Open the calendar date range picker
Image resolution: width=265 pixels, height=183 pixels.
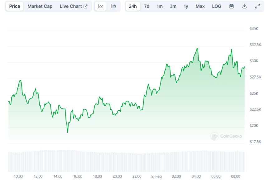pyautogui.click(x=232, y=6)
